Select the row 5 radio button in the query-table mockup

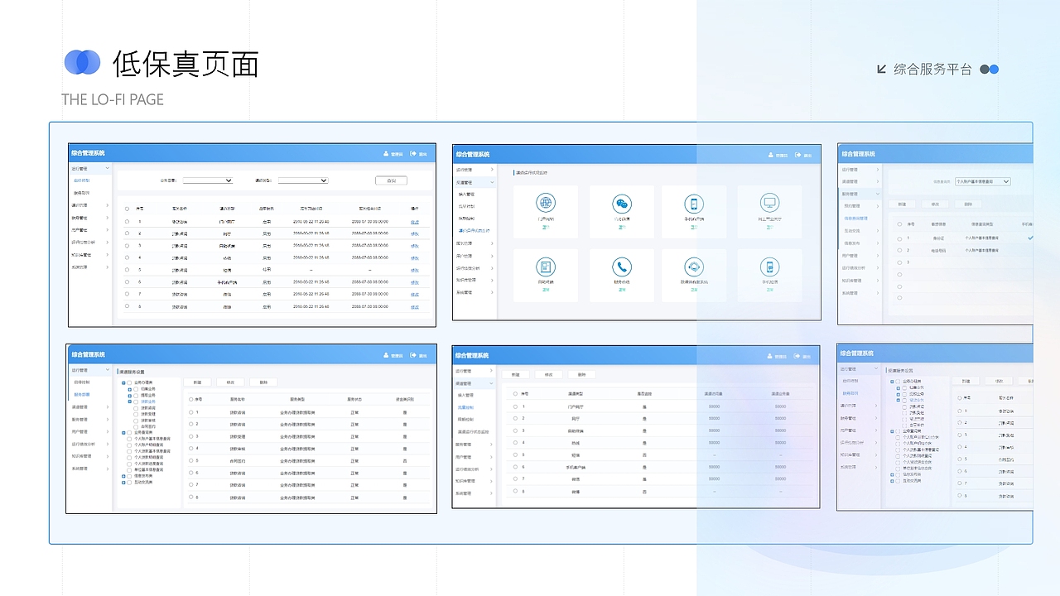point(127,270)
